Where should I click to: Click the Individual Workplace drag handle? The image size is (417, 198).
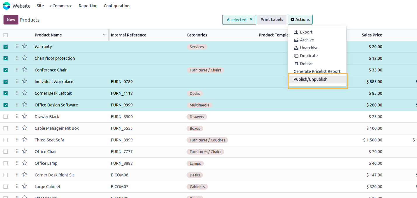(17, 81)
